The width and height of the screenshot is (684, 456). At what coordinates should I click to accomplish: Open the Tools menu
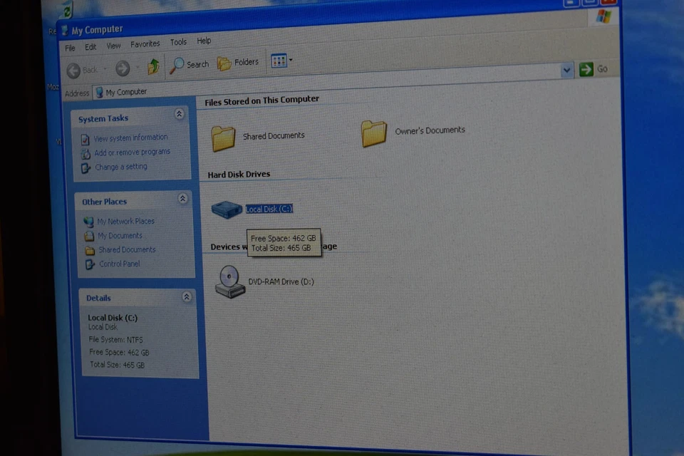click(178, 41)
